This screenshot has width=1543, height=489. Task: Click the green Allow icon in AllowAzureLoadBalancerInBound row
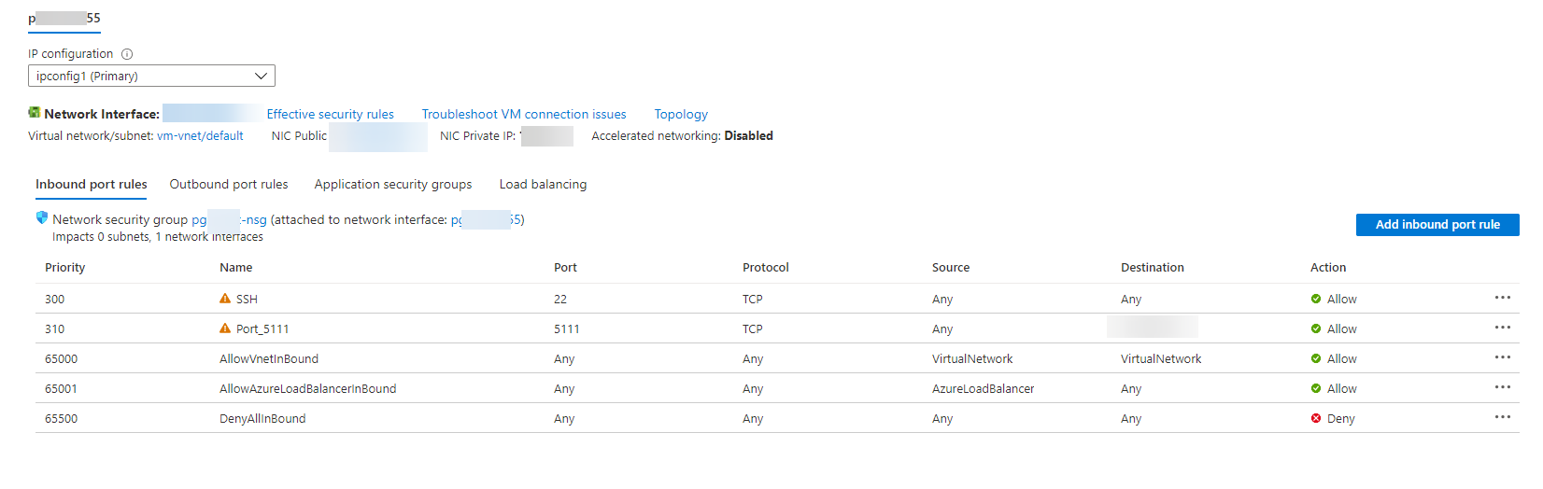(x=1316, y=389)
